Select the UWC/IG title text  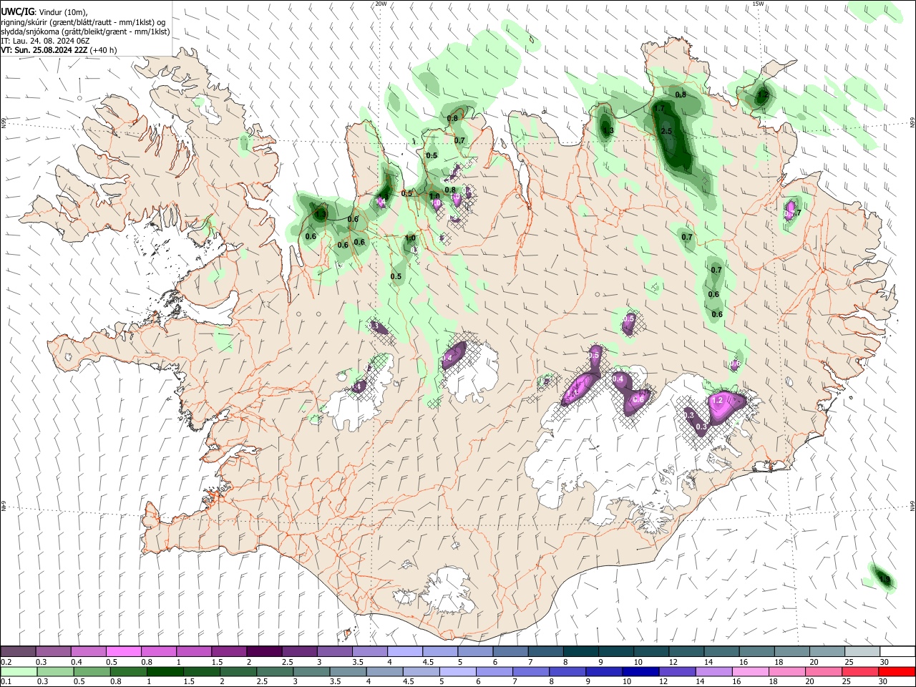(x=17, y=12)
